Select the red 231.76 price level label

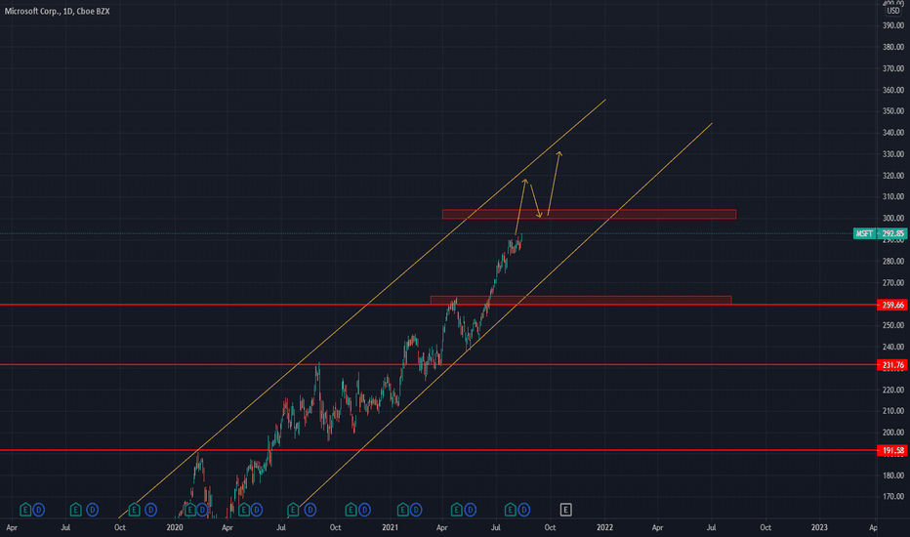[x=892, y=364]
